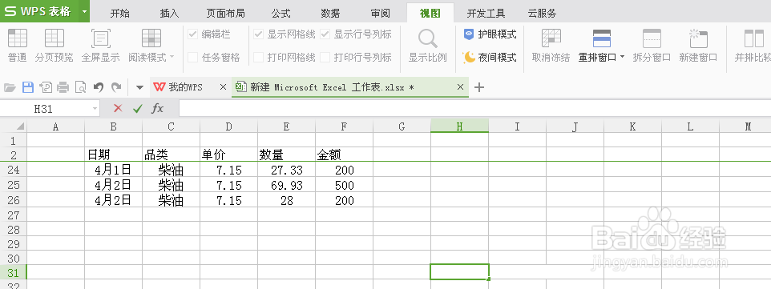Open the Zoom ratio (显示比例) dialog

[427, 45]
